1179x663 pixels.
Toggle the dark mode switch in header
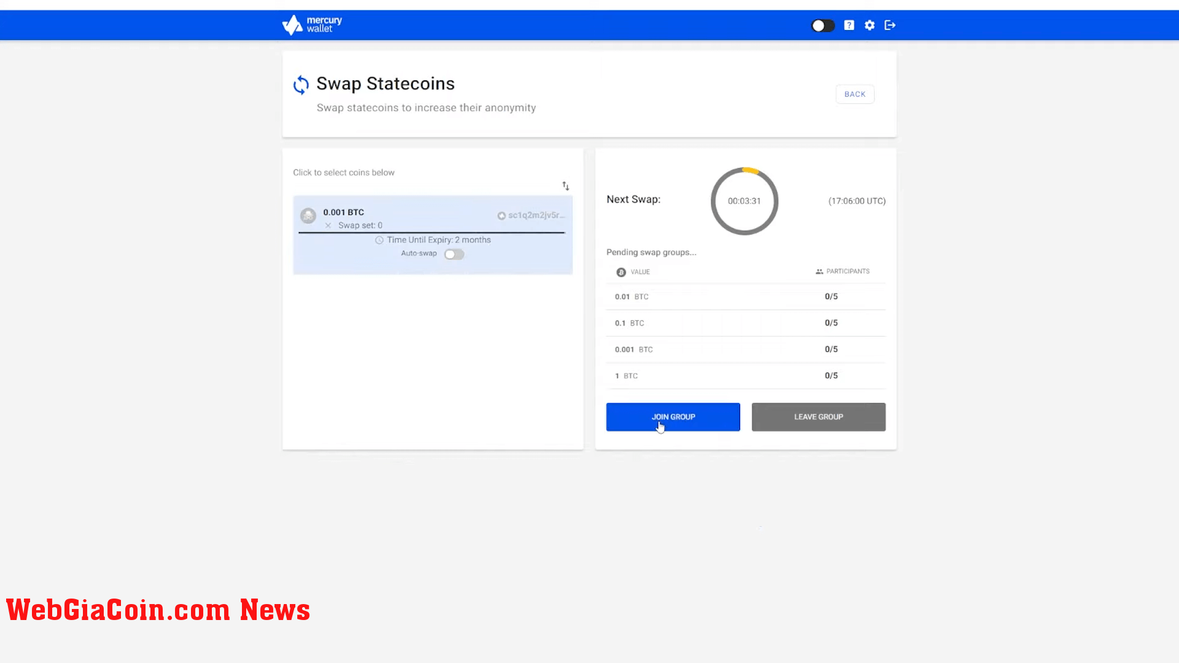coord(823,25)
